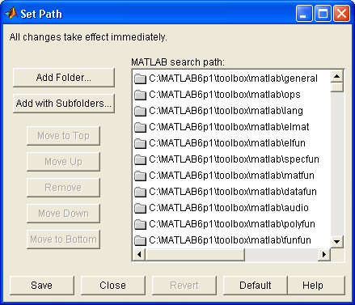This screenshot has height=305, width=355.
Task: Click the vertical scrollbar thumb
Action: pos(337,87)
